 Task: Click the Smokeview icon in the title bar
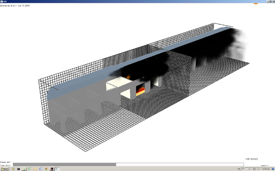[2, 2]
